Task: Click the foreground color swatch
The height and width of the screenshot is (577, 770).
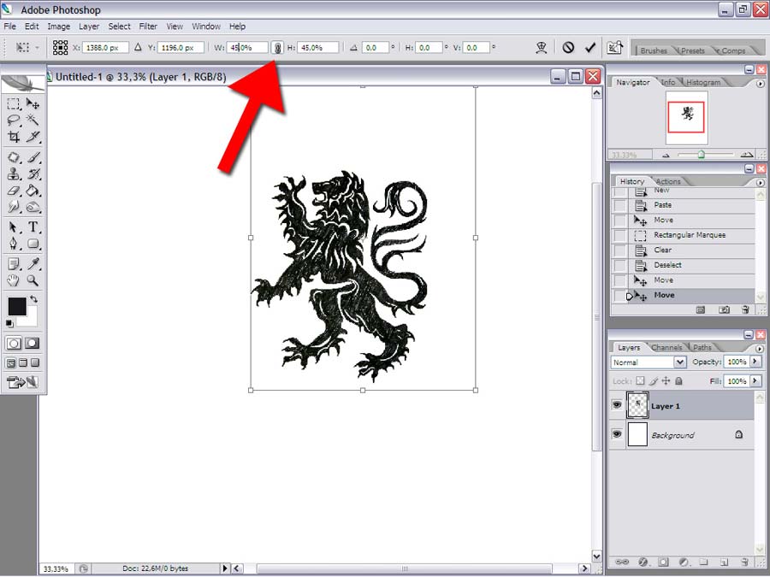Action: click(x=17, y=306)
